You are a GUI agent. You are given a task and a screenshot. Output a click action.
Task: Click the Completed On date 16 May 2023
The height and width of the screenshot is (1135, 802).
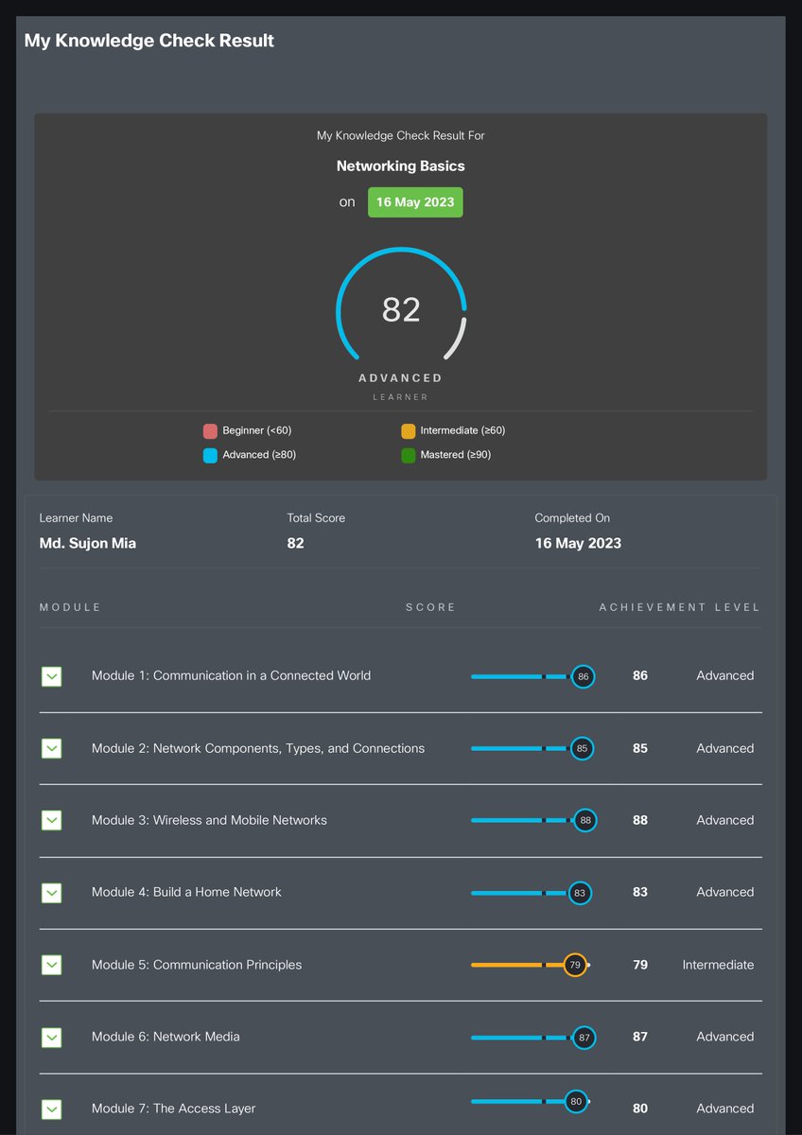pyautogui.click(x=578, y=544)
